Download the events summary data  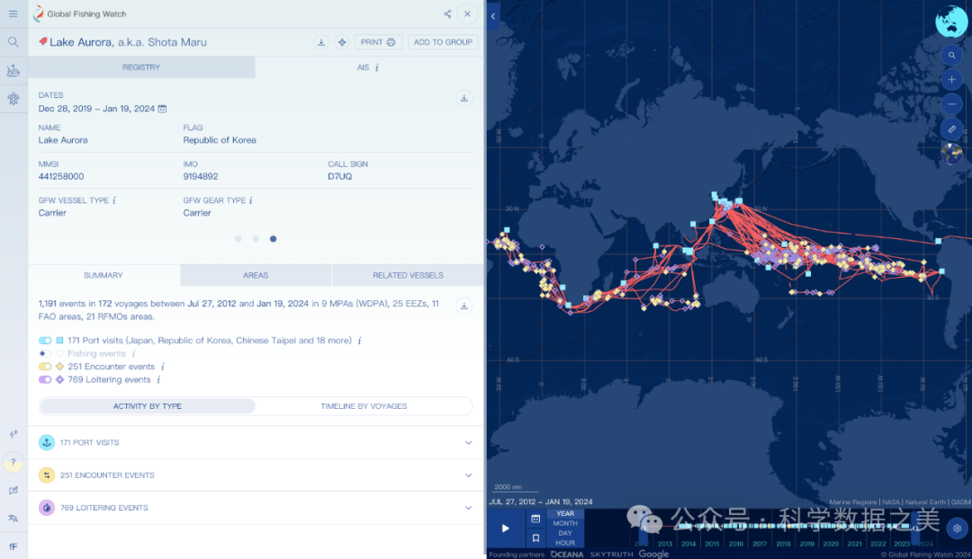pyautogui.click(x=464, y=306)
